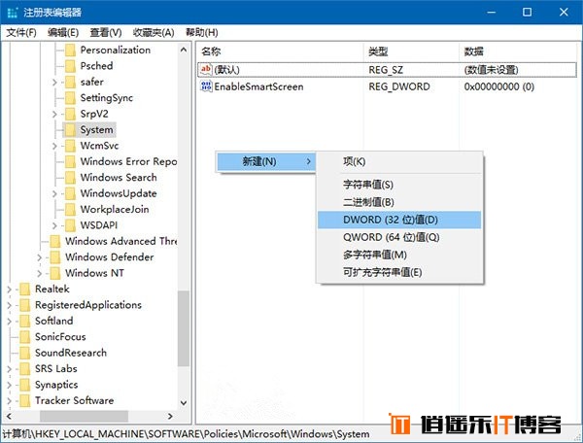
Task: Click the Personalization folder icon
Action: [70, 51]
